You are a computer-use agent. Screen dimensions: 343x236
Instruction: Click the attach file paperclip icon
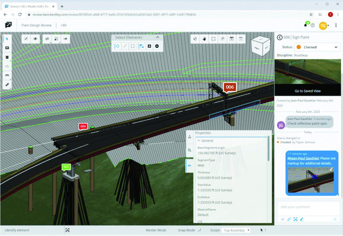click(x=289, y=219)
